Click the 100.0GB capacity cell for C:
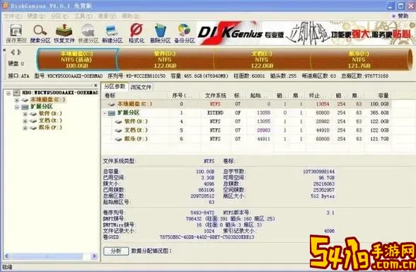Viewport: 416px width, 272px height. pyautogui.click(x=379, y=104)
